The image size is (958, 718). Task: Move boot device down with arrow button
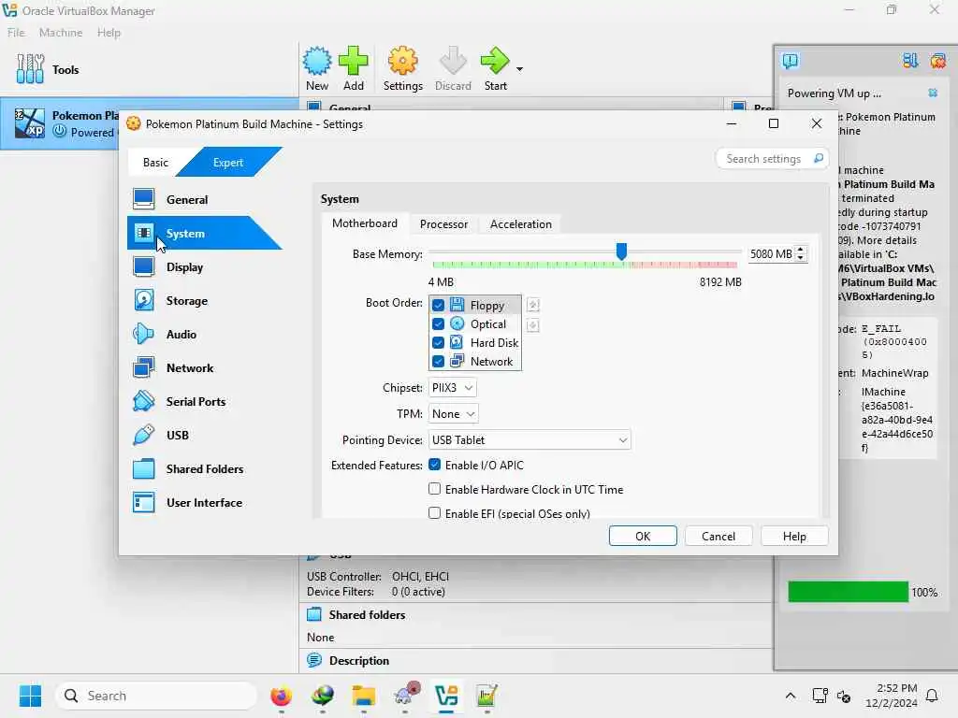click(532, 324)
